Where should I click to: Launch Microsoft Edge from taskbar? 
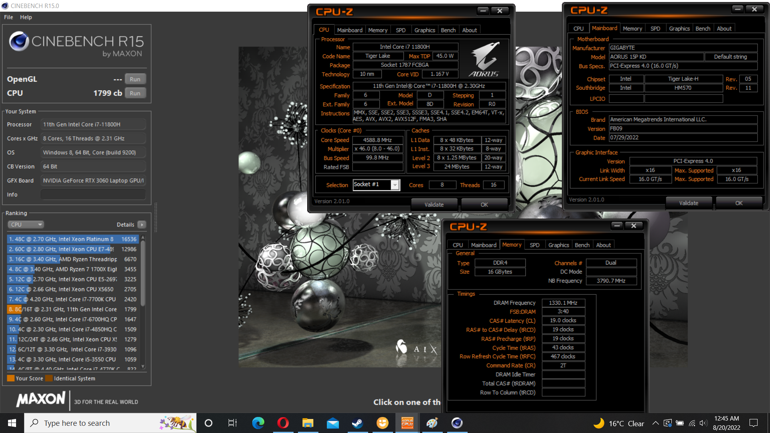click(x=258, y=423)
